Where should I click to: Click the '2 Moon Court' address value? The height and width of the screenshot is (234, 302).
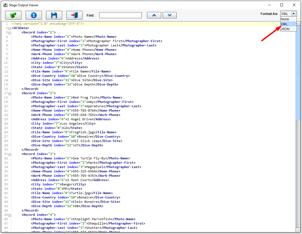pyautogui.click(x=79, y=180)
